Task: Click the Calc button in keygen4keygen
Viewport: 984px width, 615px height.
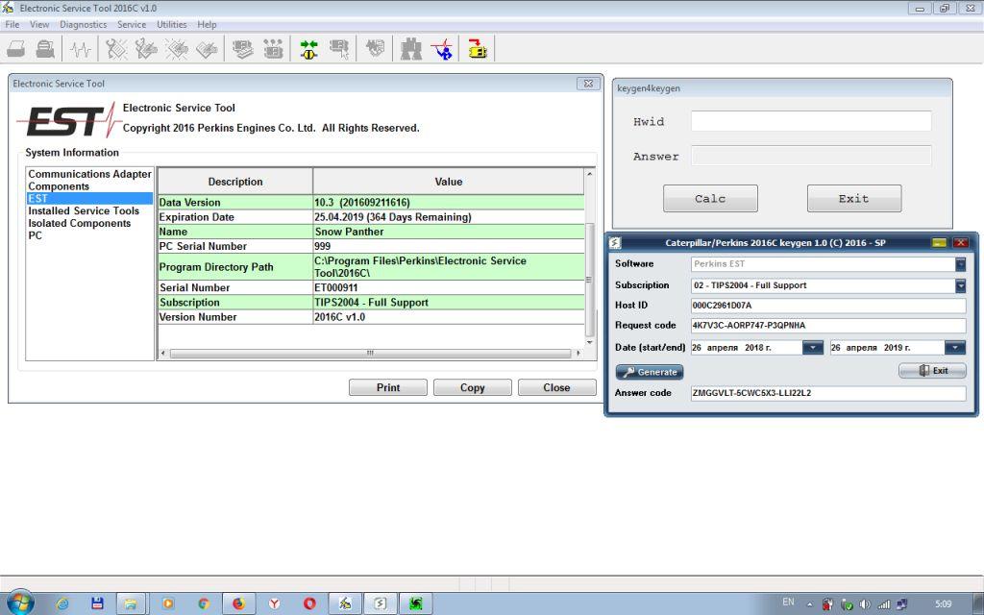Action: tap(710, 198)
